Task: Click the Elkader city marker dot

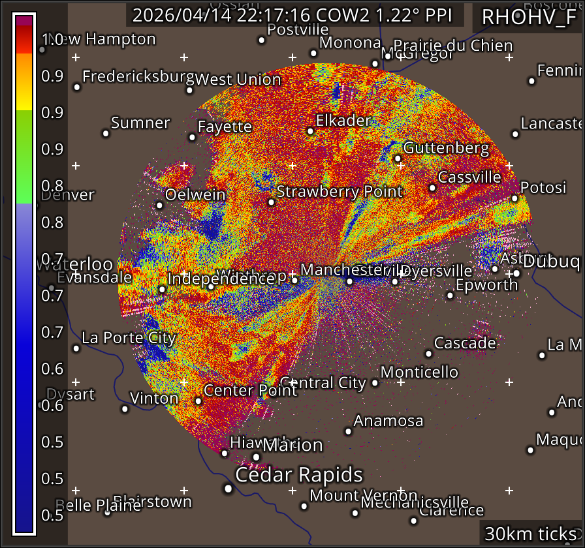Action: click(x=310, y=132)
